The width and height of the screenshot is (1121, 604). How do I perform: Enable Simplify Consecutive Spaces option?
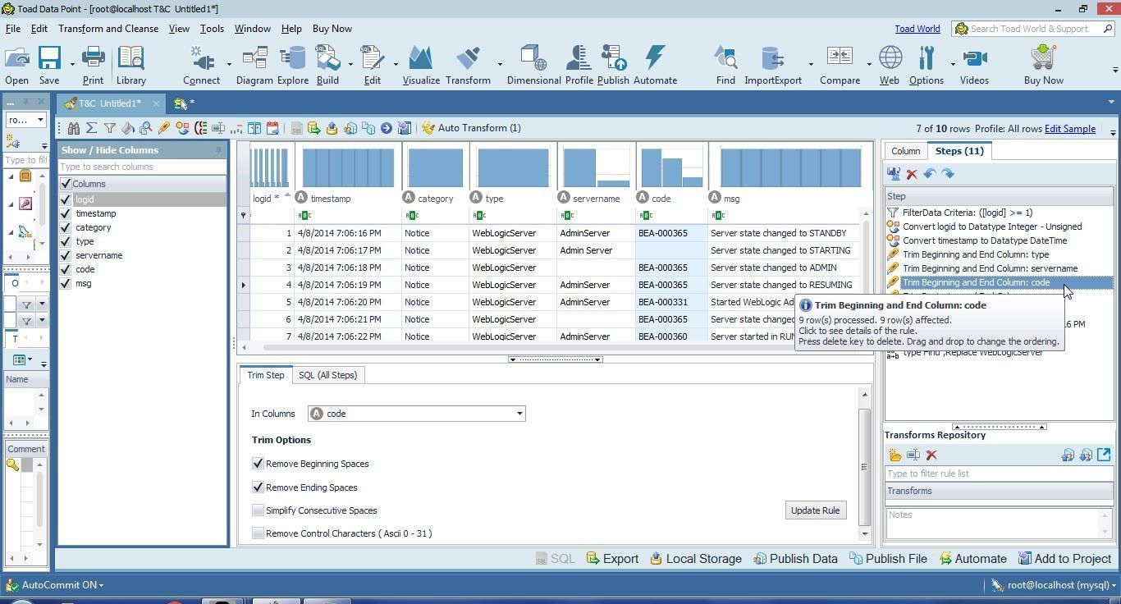click(258, 510)
